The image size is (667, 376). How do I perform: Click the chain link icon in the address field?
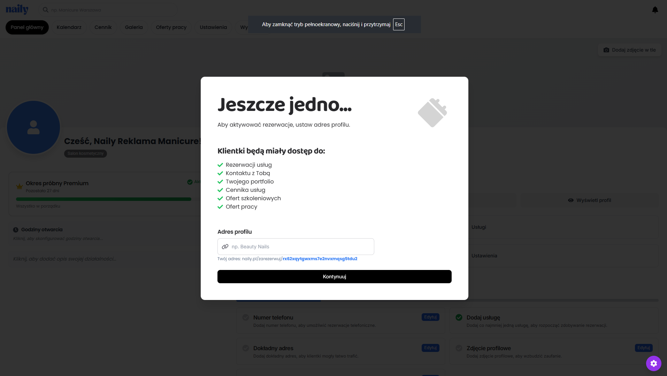225,247
